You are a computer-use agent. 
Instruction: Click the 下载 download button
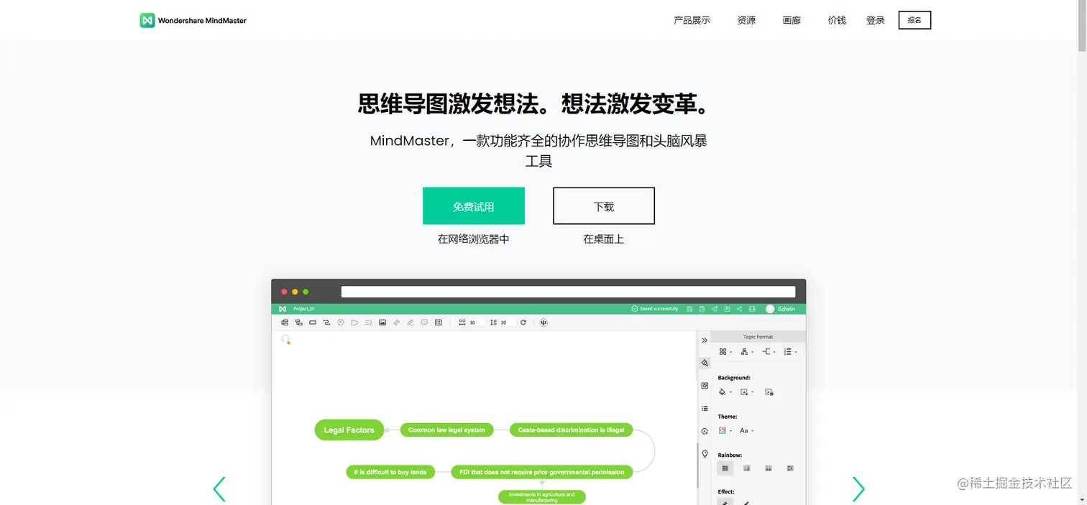(x=604, y=206)
